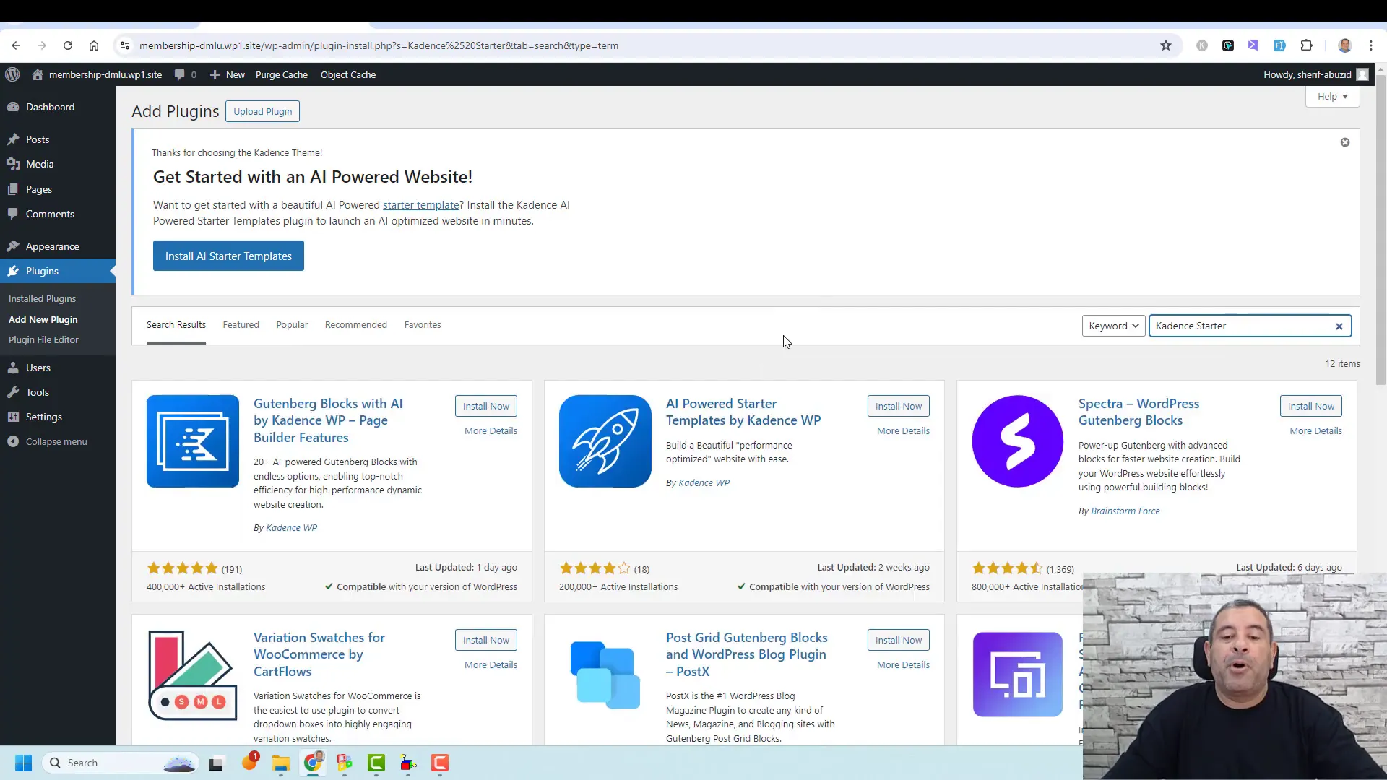Open Plugin File Editor submenu
This screenshot has height=780, width=1387.
tap(43, 340)
